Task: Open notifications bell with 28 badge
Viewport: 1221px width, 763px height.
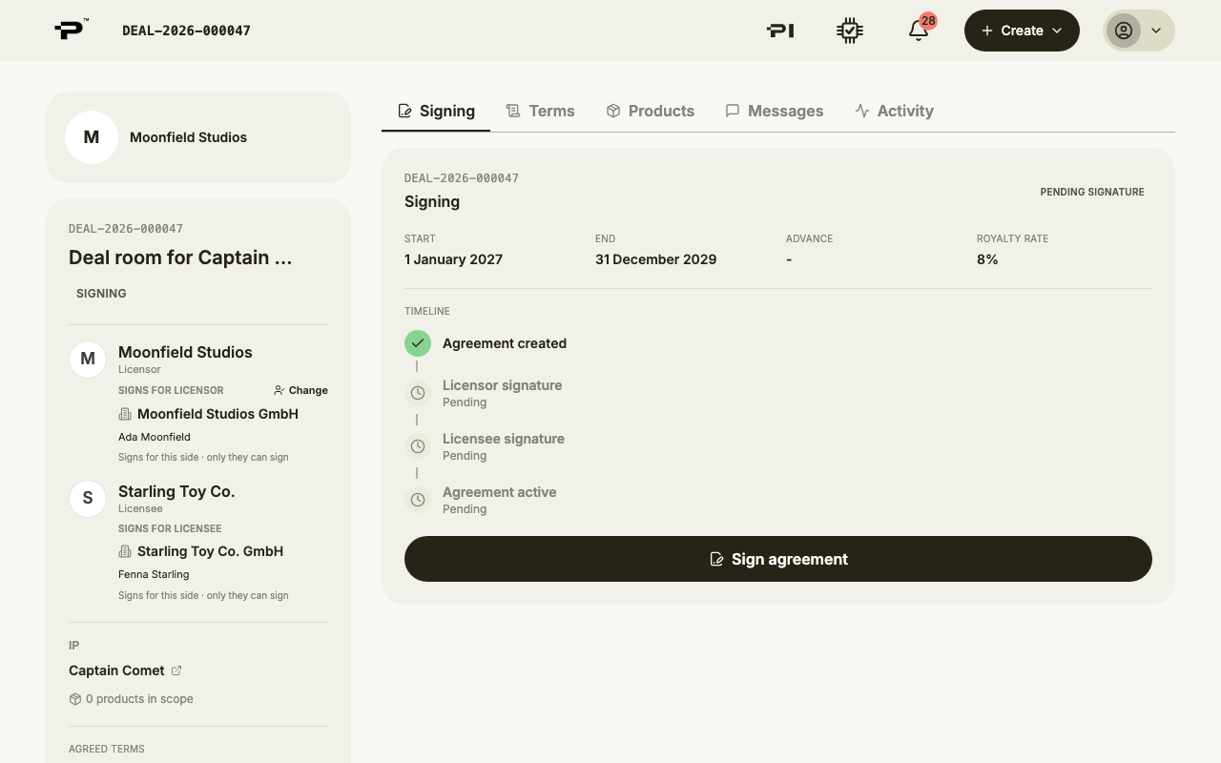Action: pyautogui.click(x=919, y=31)
